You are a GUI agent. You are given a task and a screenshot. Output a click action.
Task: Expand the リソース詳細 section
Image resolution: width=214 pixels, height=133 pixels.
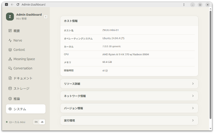pyautogui.click(x=129, y=83)
